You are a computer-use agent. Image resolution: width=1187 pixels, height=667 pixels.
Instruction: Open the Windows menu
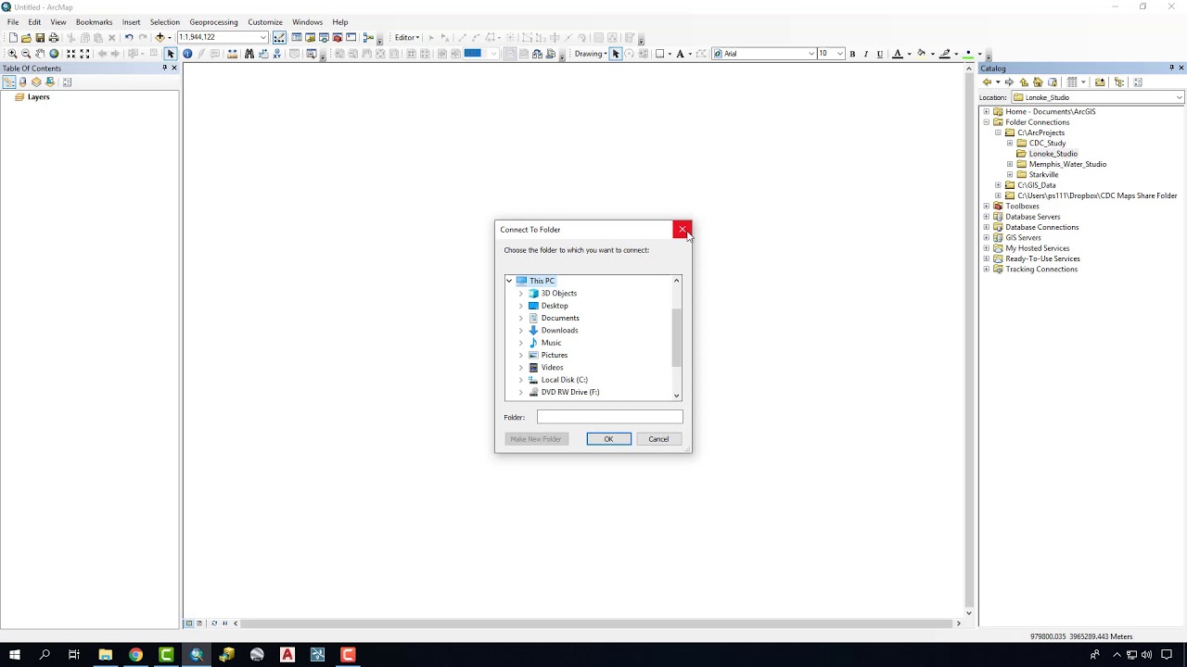coord(307,22)
